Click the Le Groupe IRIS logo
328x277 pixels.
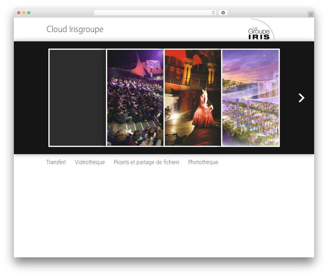click(x=261, y=30)
